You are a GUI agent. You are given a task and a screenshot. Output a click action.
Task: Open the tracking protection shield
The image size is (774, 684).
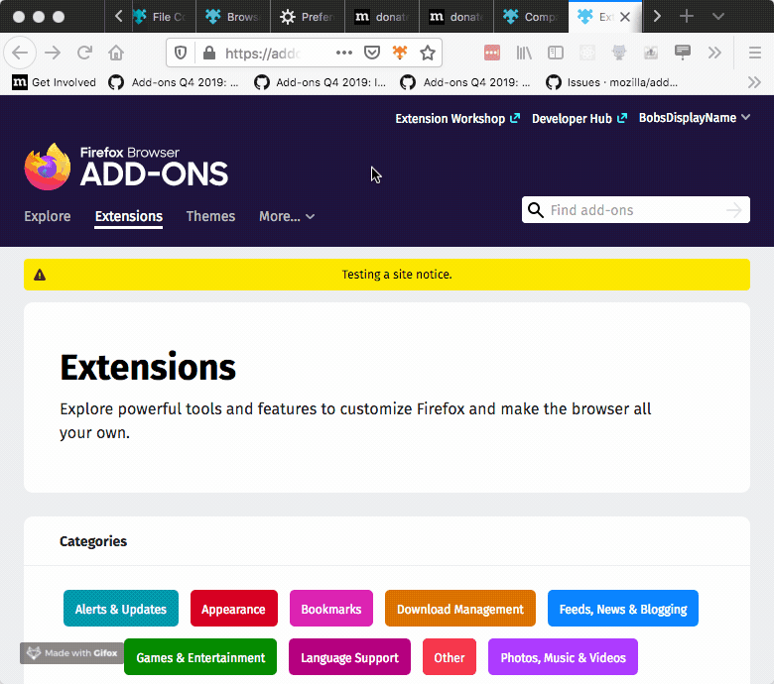coord(181,53)
